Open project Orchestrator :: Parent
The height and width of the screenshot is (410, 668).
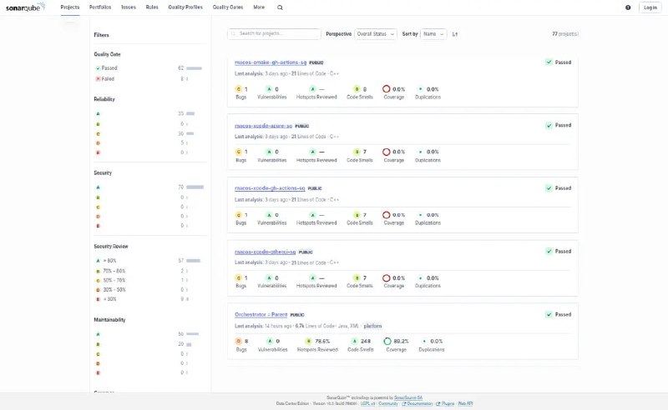click(261, 315)
